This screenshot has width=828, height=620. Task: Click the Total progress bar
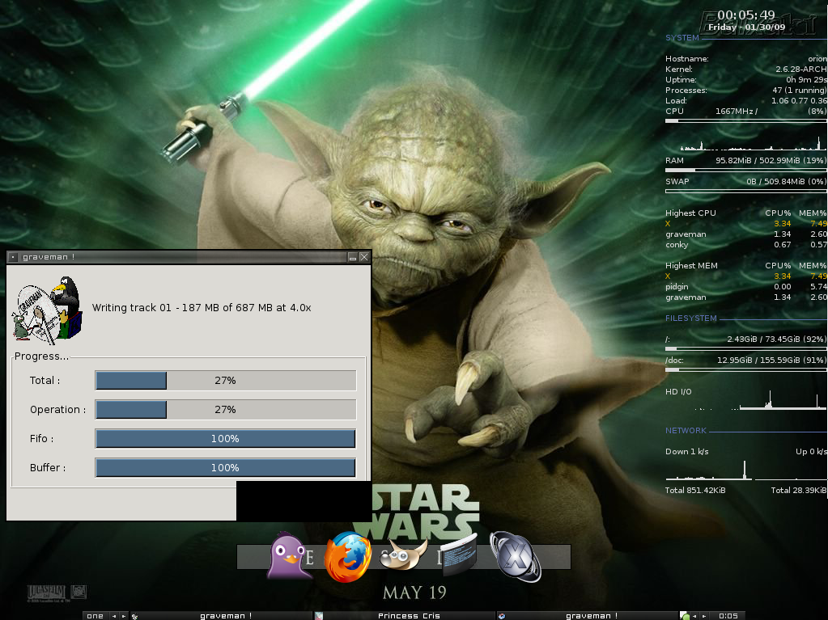click(x=226, y=381)
